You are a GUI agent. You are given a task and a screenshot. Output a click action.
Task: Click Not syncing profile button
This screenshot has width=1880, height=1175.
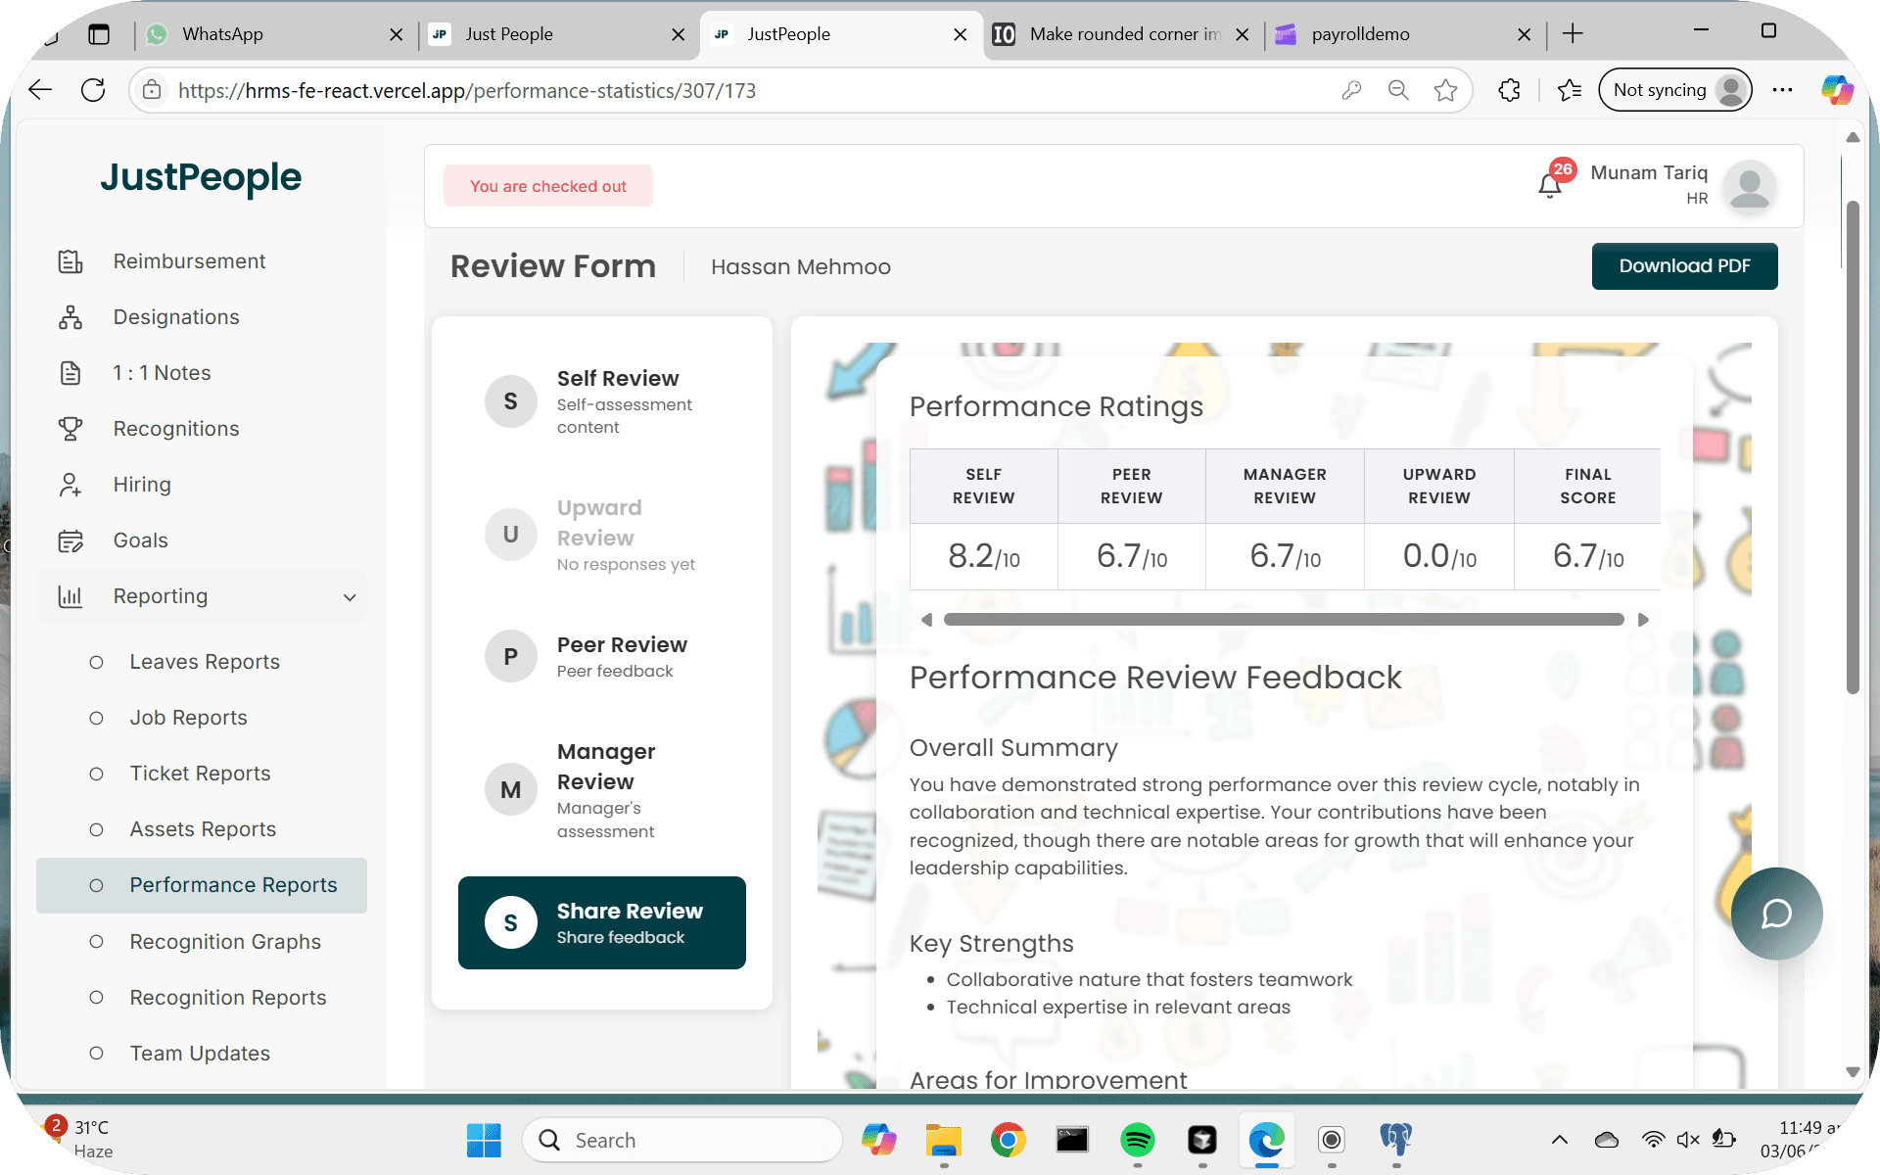pos(1675,90)
